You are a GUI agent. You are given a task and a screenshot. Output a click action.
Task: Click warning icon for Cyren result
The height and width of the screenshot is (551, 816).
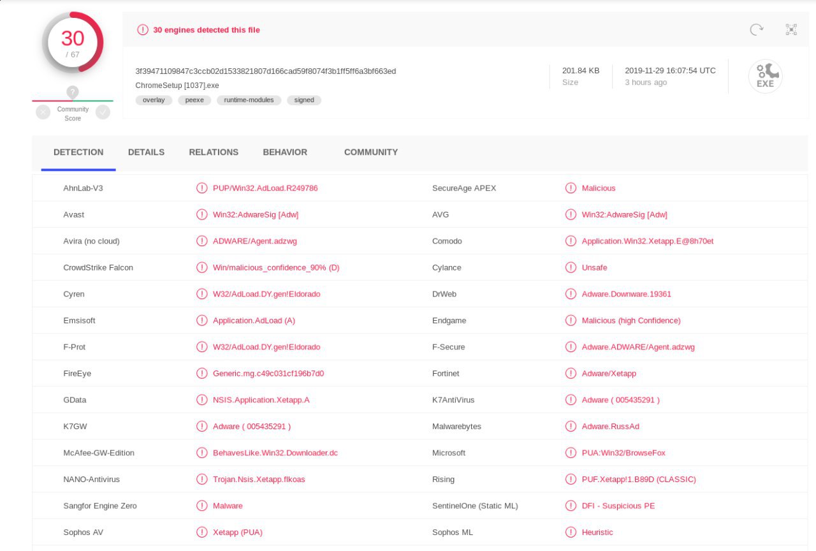tap(201, 294)
